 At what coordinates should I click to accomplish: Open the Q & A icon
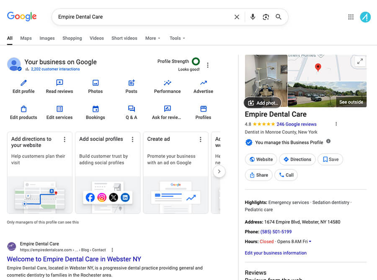pyautogui.click(x=131, y=109)
